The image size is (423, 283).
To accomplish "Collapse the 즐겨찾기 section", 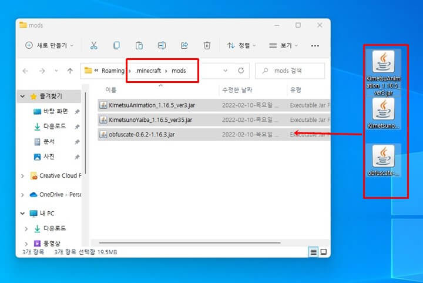I will point(23,96).
